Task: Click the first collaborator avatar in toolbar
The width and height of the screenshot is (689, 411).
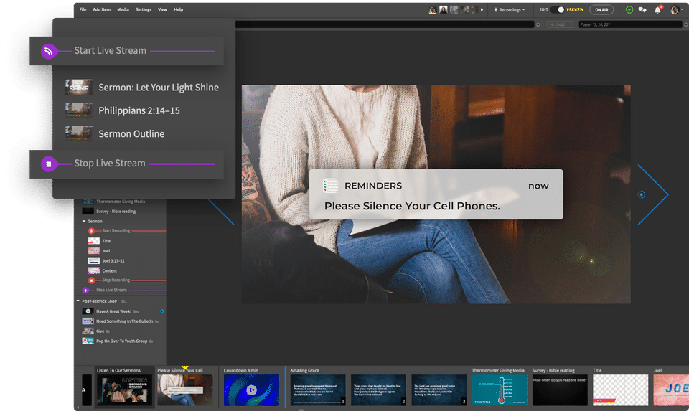Action: click(x=433, y=9)
